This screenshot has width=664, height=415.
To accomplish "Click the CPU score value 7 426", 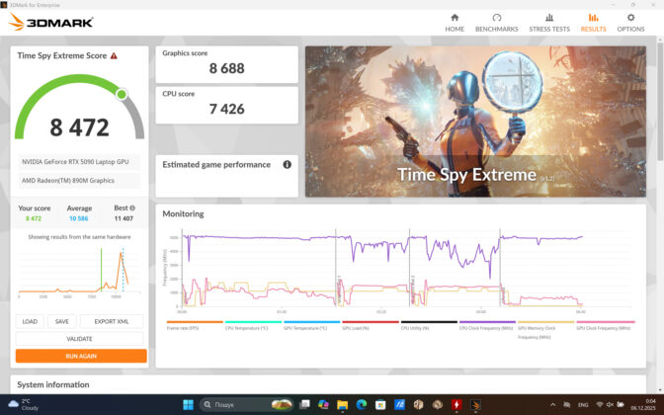I will (226, 109).
